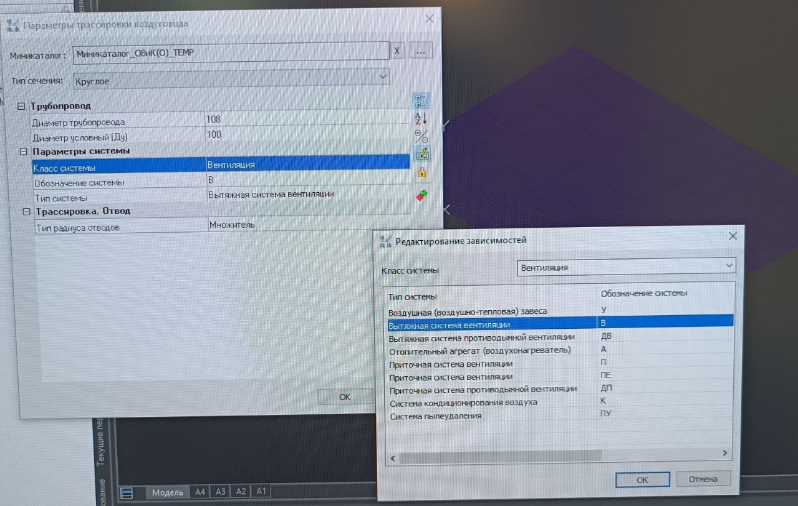Click horizontal scrollbar in the dependencies list
Image resolution: width=798 pixels, height=506 pixels.
(x=499, y=458)
